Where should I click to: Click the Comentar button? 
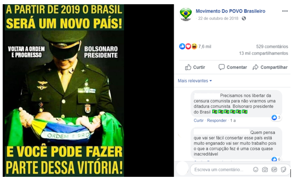pyautogui.click(x=233, y=67)
